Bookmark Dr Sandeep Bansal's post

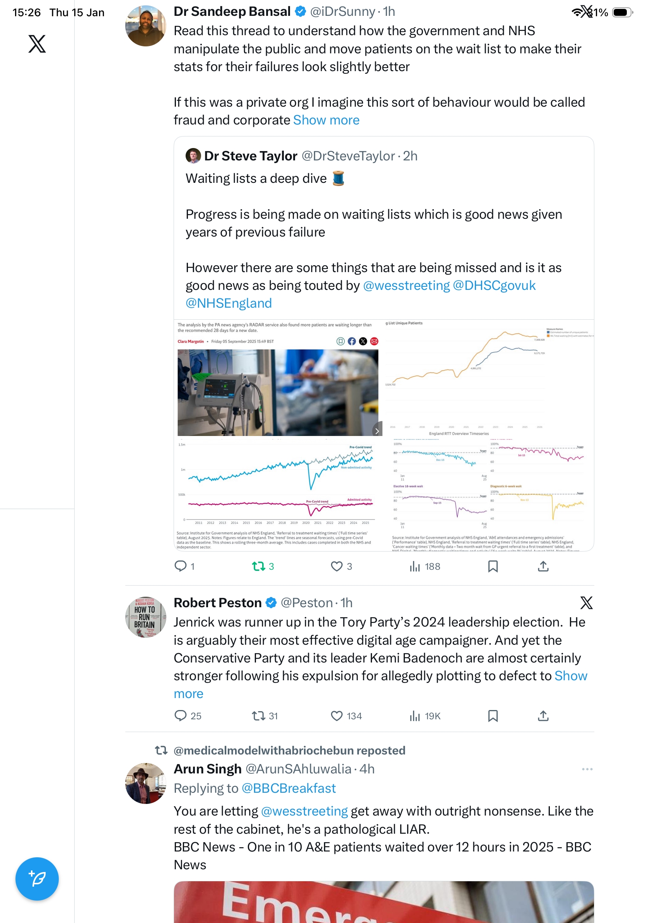[493, 566]
